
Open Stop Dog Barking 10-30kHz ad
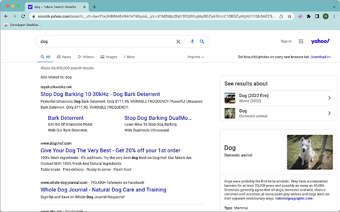[100, 94]
